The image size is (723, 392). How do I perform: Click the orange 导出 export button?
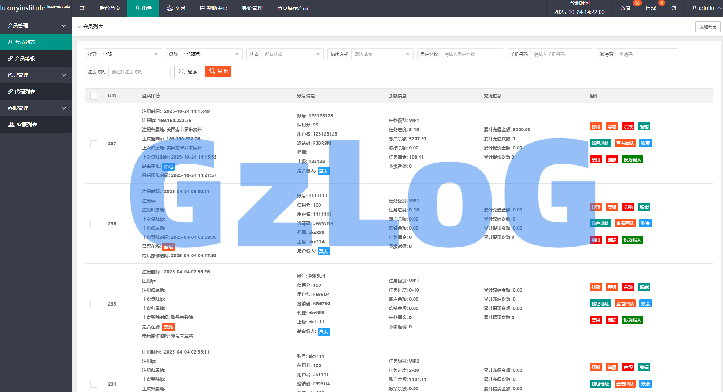point(218,71)
